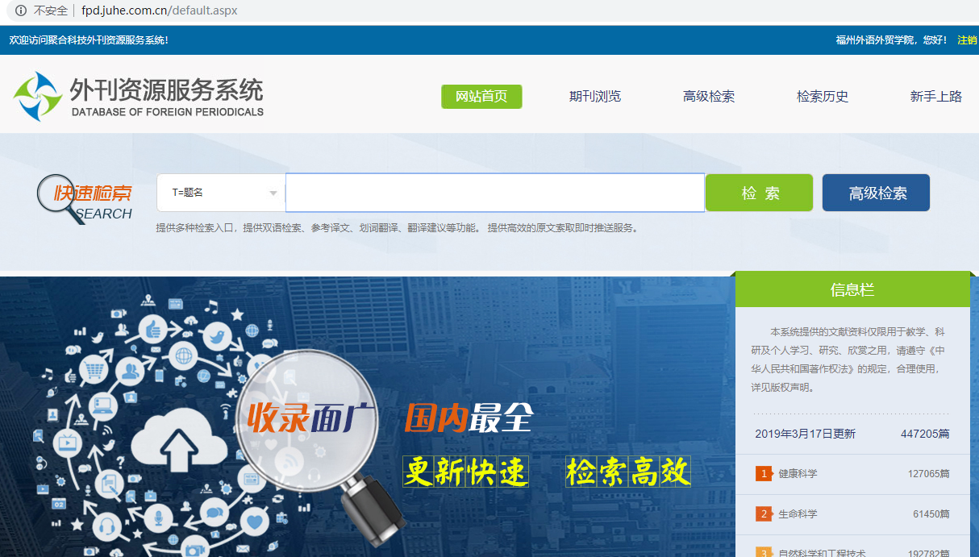Click the 注销 logout link

tap(965, 38)
